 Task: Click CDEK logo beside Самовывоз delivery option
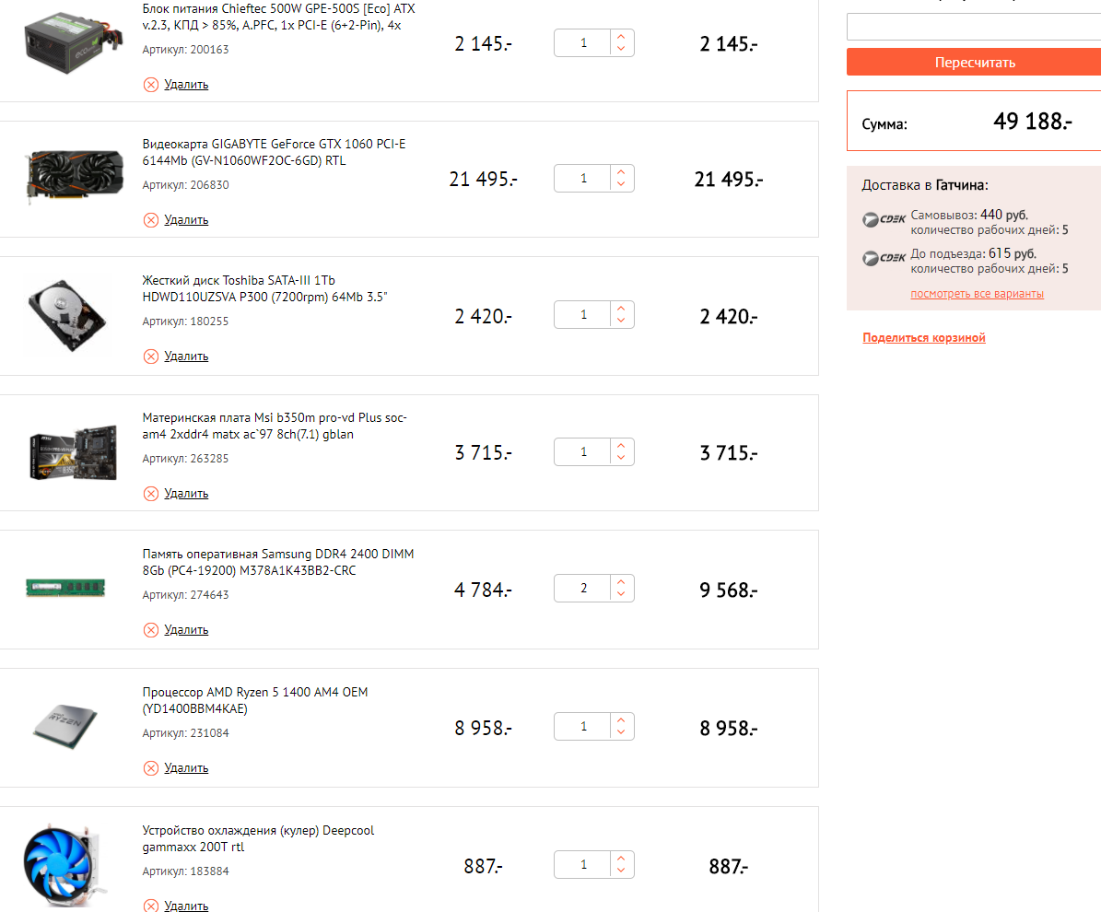[884, 220]
